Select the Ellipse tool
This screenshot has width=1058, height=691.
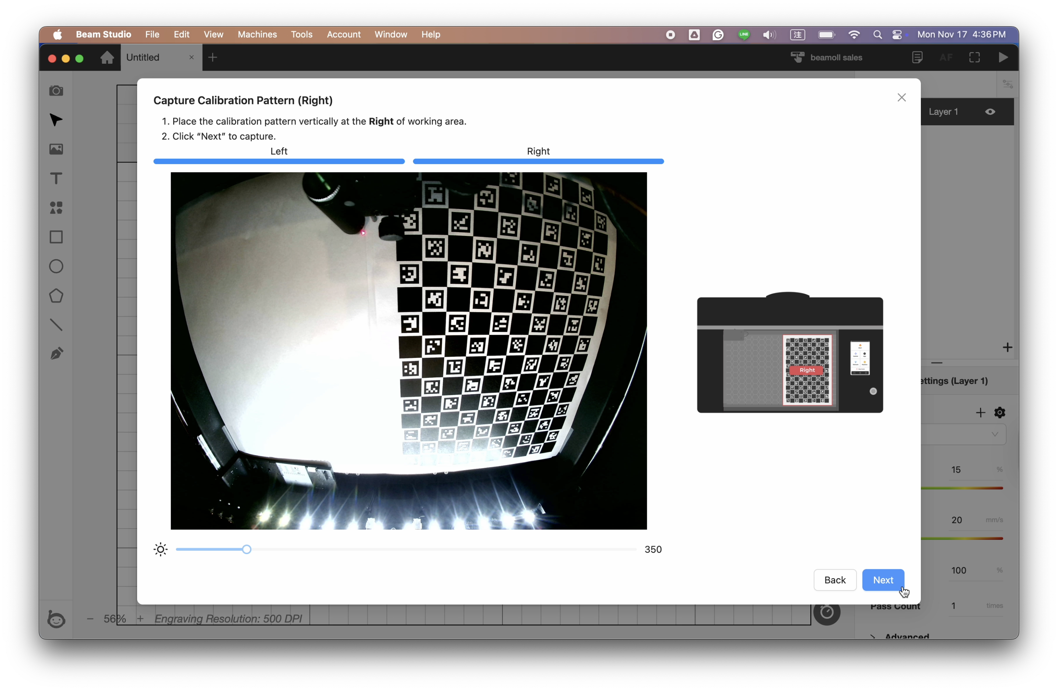coord(56,266)
